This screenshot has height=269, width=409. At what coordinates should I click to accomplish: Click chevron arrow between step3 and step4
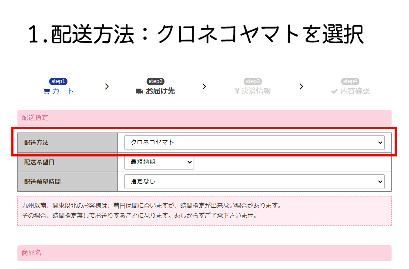pos(301,86)
